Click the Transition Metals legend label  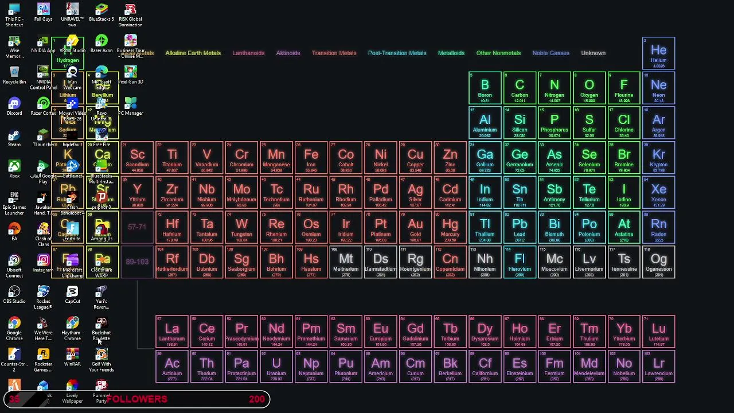334,53
